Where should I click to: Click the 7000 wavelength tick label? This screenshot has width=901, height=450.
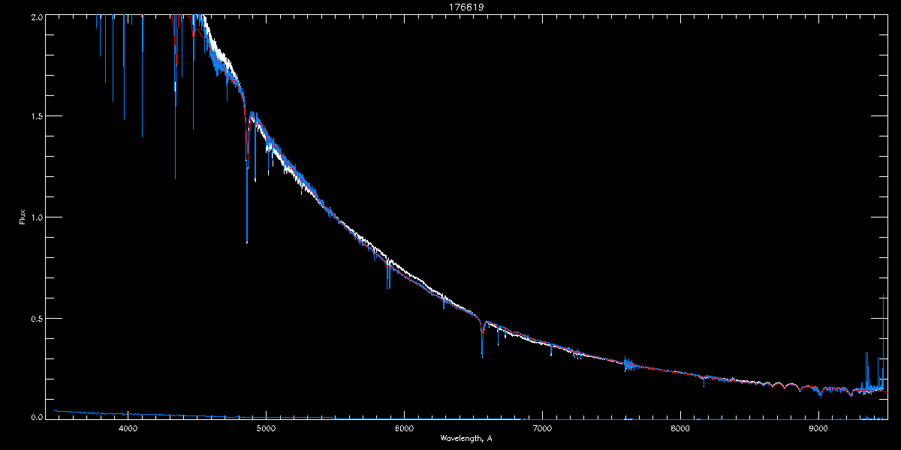542,428
